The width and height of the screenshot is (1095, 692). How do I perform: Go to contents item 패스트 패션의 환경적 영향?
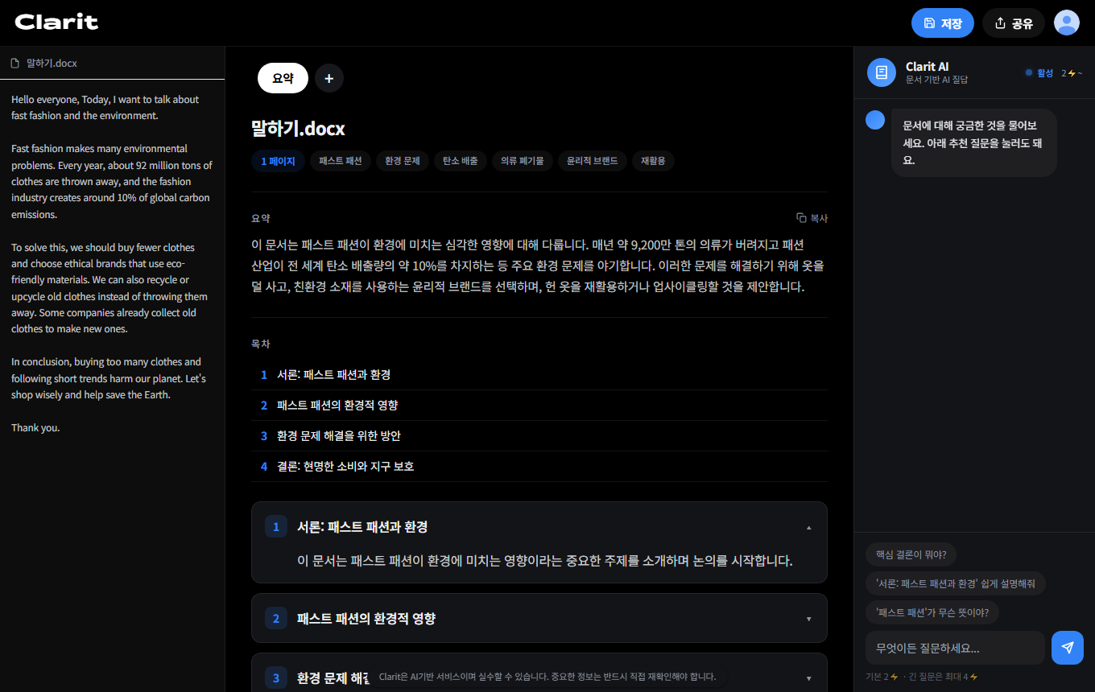(539, 406)
